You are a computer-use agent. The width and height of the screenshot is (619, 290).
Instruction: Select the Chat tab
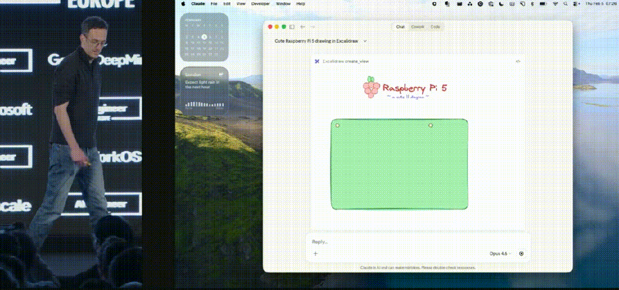pos(400,27)
